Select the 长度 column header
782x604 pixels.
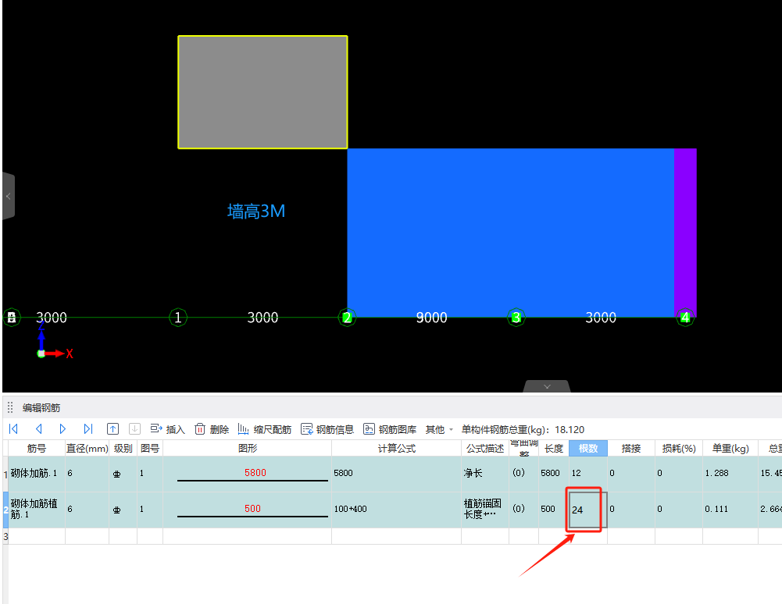pyautogui.click(x=554, y=448)
